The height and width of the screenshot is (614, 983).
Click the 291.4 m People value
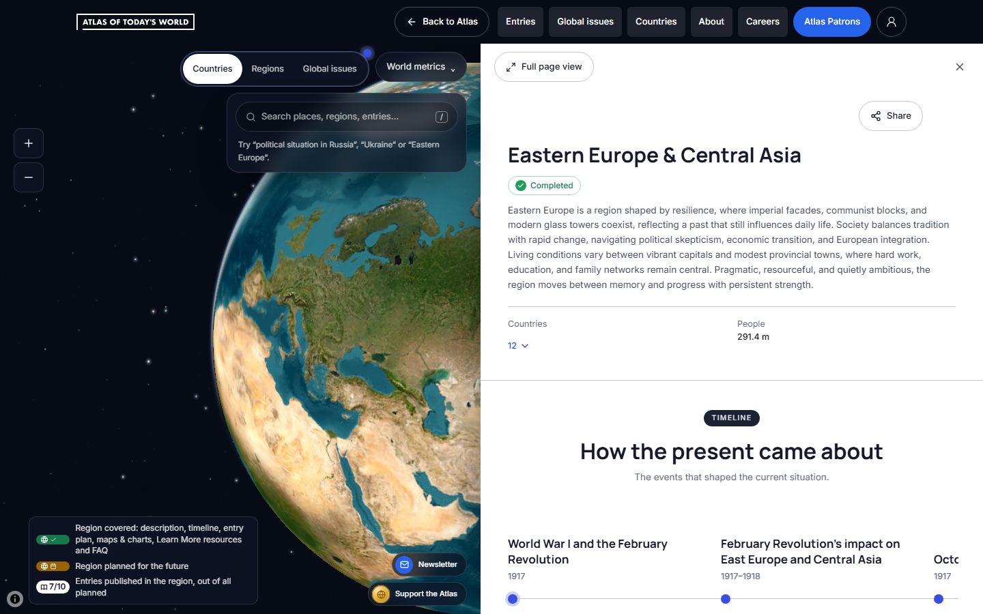pos(753,337)
